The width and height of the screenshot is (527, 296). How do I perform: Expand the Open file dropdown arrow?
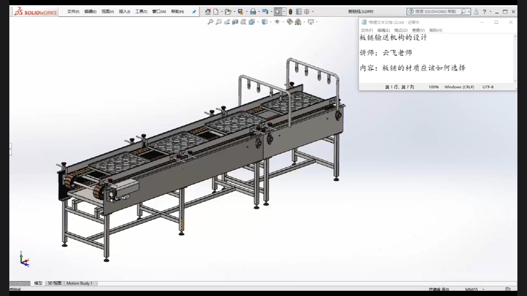pos(234,12)
